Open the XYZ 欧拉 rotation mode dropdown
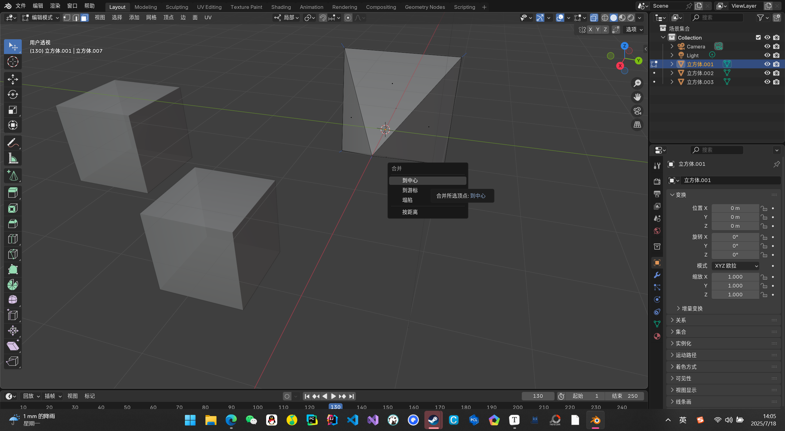The image size is (785, 431). click(x=735, y=266)
